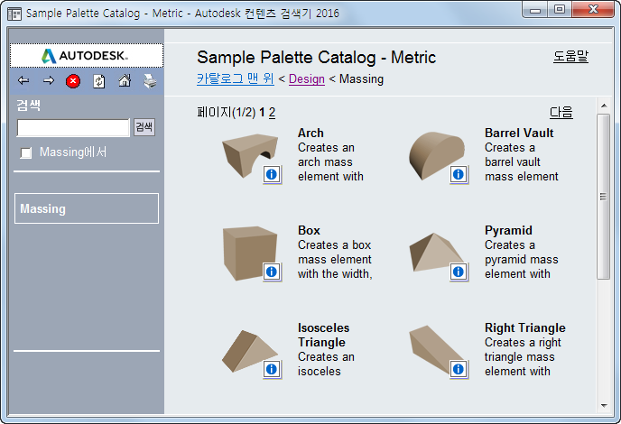Image resolution: width=621 pixels, height=424 pixels.
Task: Click the scrollbar up arrow
Action: coord(604,106)
